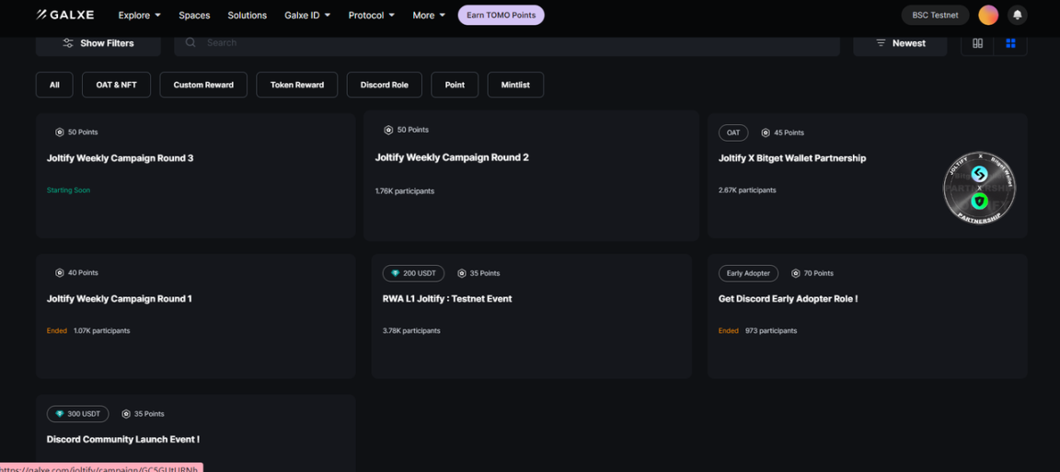Select the Discord Role filter
Image resolution: width=1060 pixels, height=472 pixels.
[385, 85]
